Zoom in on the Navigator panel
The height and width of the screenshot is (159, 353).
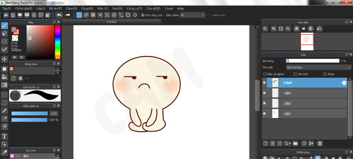(x=274, y=29)
